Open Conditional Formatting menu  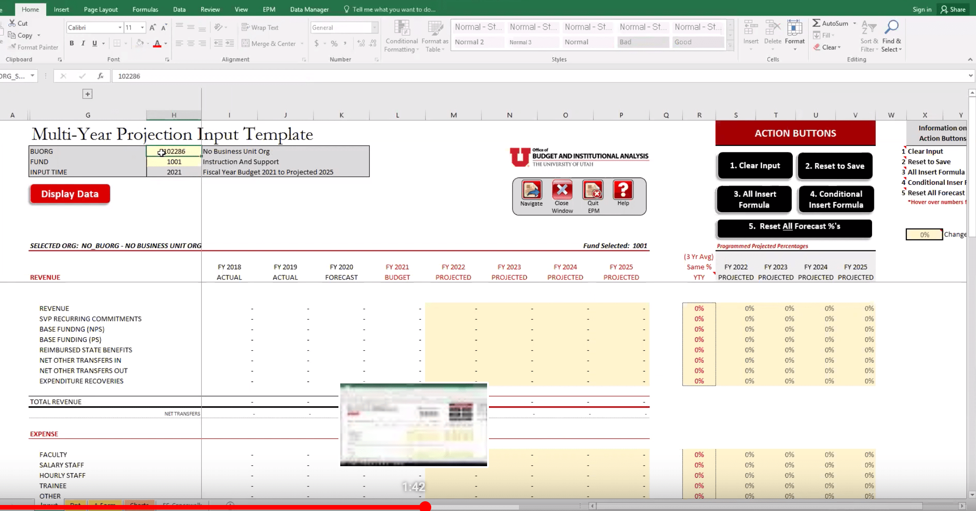click(x=402, y=36)
